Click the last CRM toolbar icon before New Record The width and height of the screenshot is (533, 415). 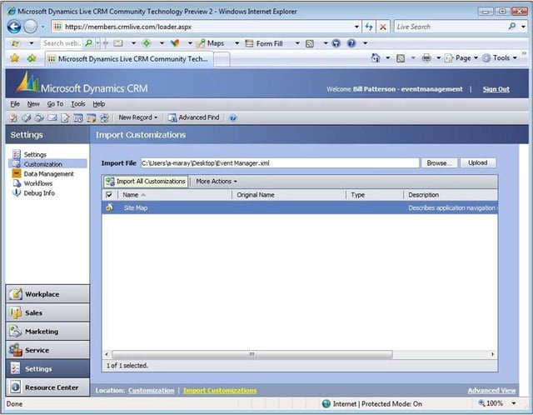tap(104, 118)
